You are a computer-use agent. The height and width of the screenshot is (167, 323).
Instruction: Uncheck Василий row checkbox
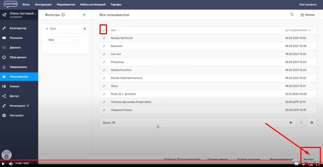104,46
